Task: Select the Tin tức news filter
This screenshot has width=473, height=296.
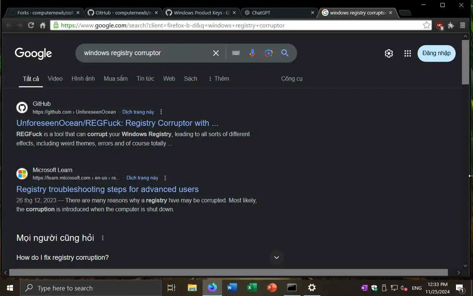Action: (145, 78)
